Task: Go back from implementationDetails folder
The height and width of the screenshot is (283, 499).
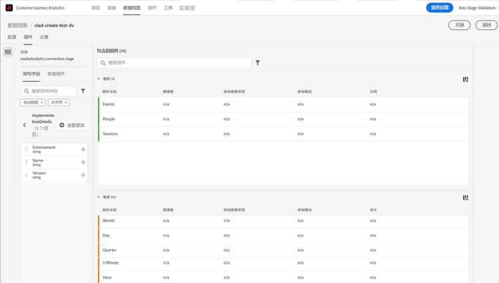Action: coord(25,125)
